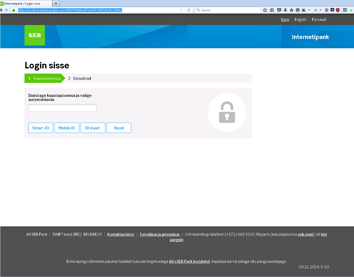Click the browser back arrow
The height and width of the screenshot is (277, 354).
pyautogui.click(x=2, y=10)
